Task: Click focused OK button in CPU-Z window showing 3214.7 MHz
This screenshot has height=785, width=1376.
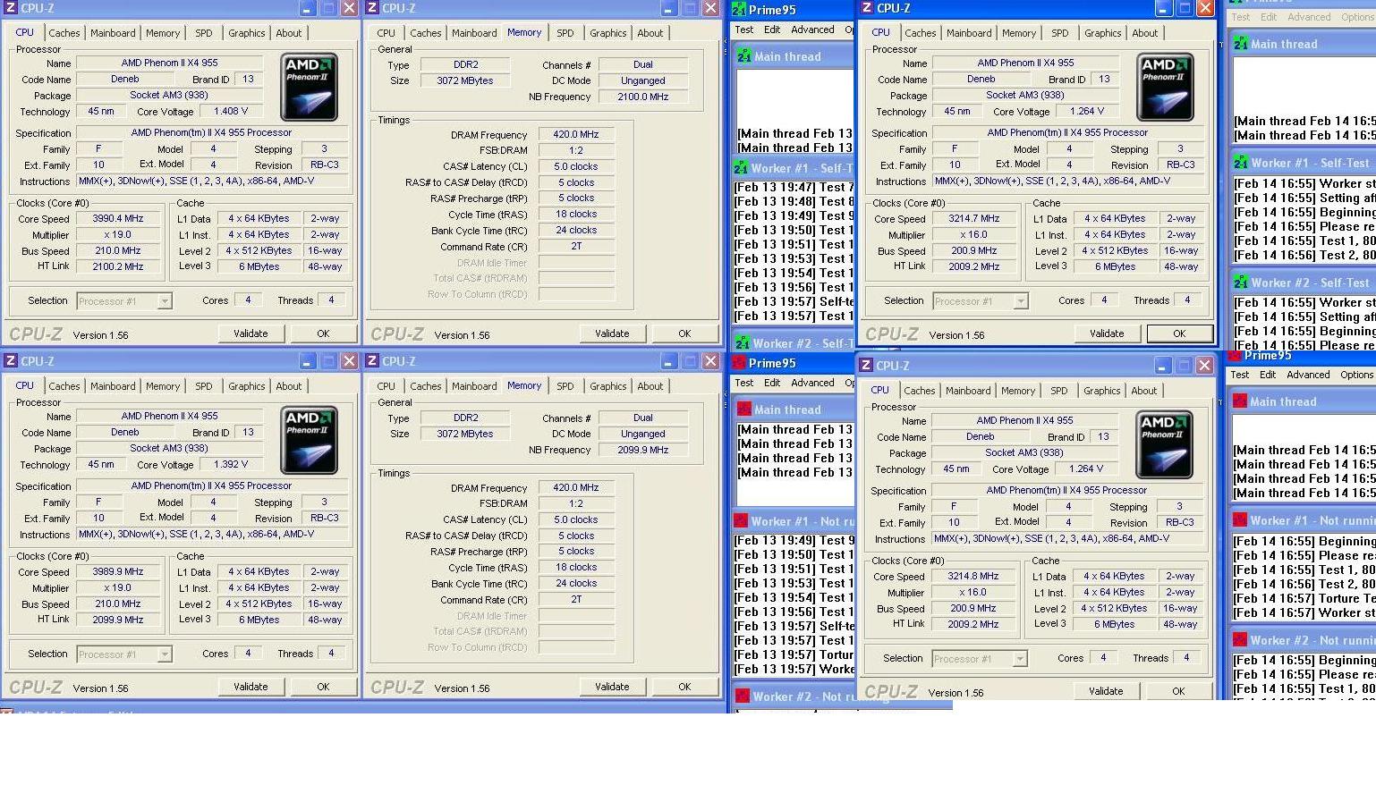Action: pyautogui.click(x=1179, y=333)
